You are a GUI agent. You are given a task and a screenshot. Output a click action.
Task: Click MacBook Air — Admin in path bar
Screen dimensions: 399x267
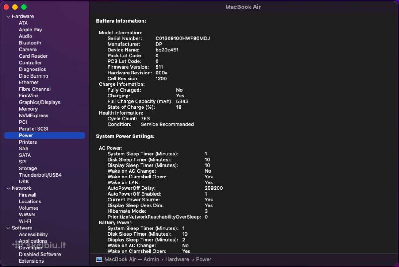[x=132, y=259]
